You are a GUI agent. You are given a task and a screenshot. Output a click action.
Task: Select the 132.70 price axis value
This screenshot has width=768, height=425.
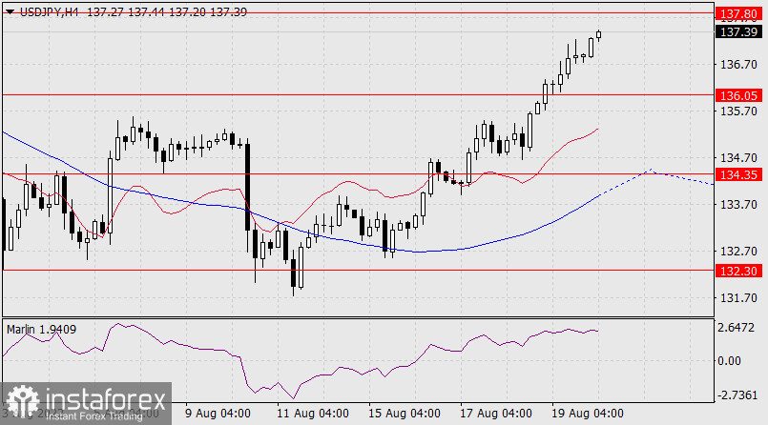click(x=738, y=252)
